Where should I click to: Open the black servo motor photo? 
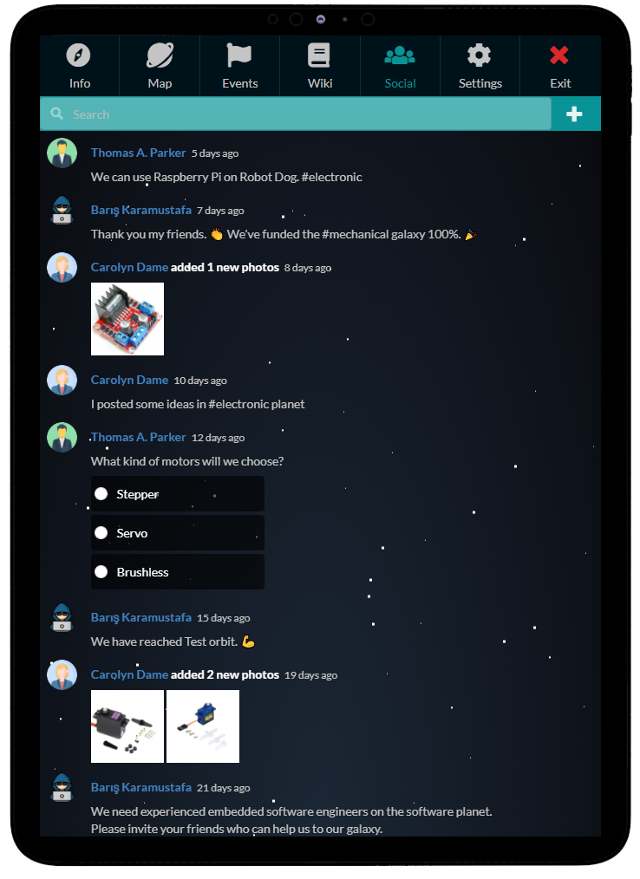[127, 726]
